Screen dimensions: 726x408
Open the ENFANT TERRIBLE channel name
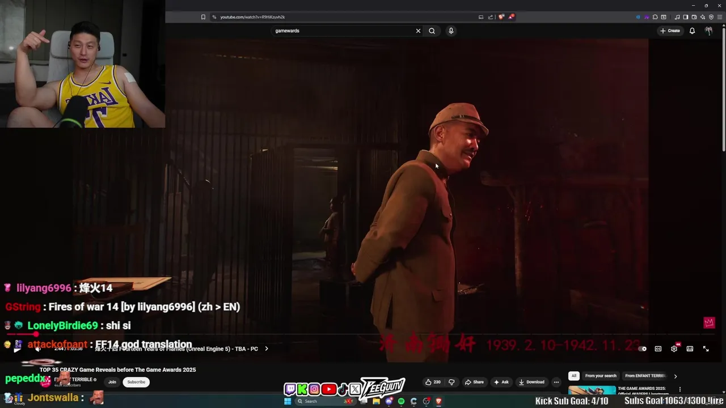click(x=74, y=379)
